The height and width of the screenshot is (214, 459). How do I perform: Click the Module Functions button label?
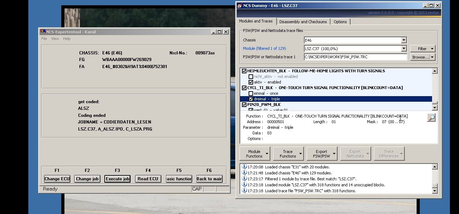254,154
